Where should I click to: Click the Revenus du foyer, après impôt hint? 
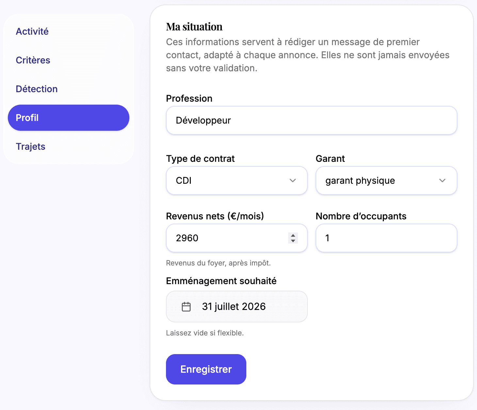[x=218, y=263]
